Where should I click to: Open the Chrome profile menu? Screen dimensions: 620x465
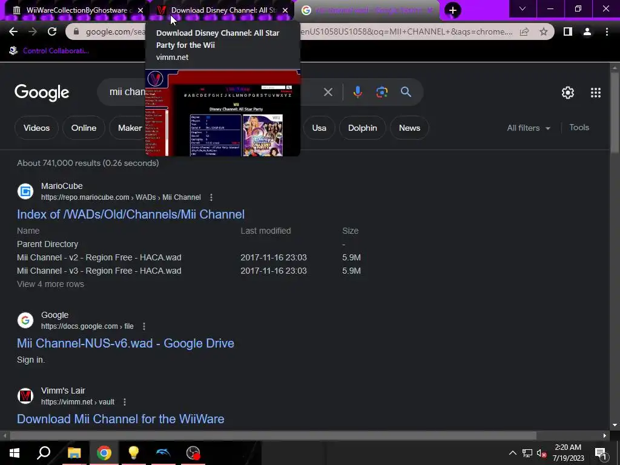pyautogui.click(x=587, y=31)
